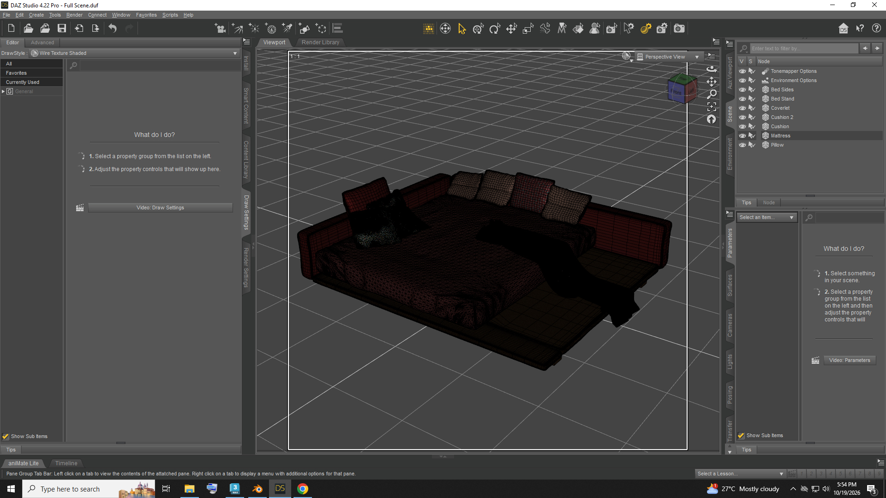Toggle selectability of the Coverlet node
The width and height of the screenshot is (886, 498).
point(752,108)
